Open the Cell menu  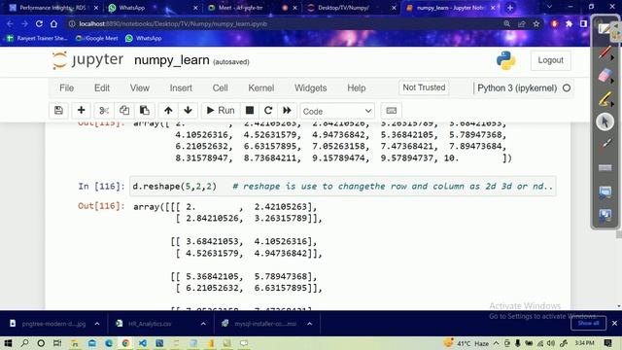click(x=221, y=88)
